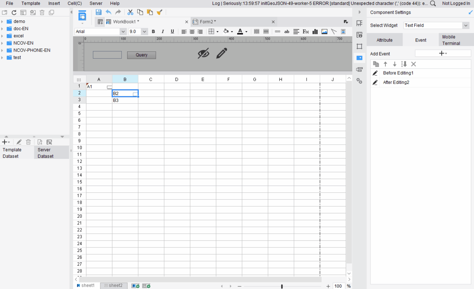Expand the demo folder
The width and height of the screenshot is (474, 289).
coord(2,21)
